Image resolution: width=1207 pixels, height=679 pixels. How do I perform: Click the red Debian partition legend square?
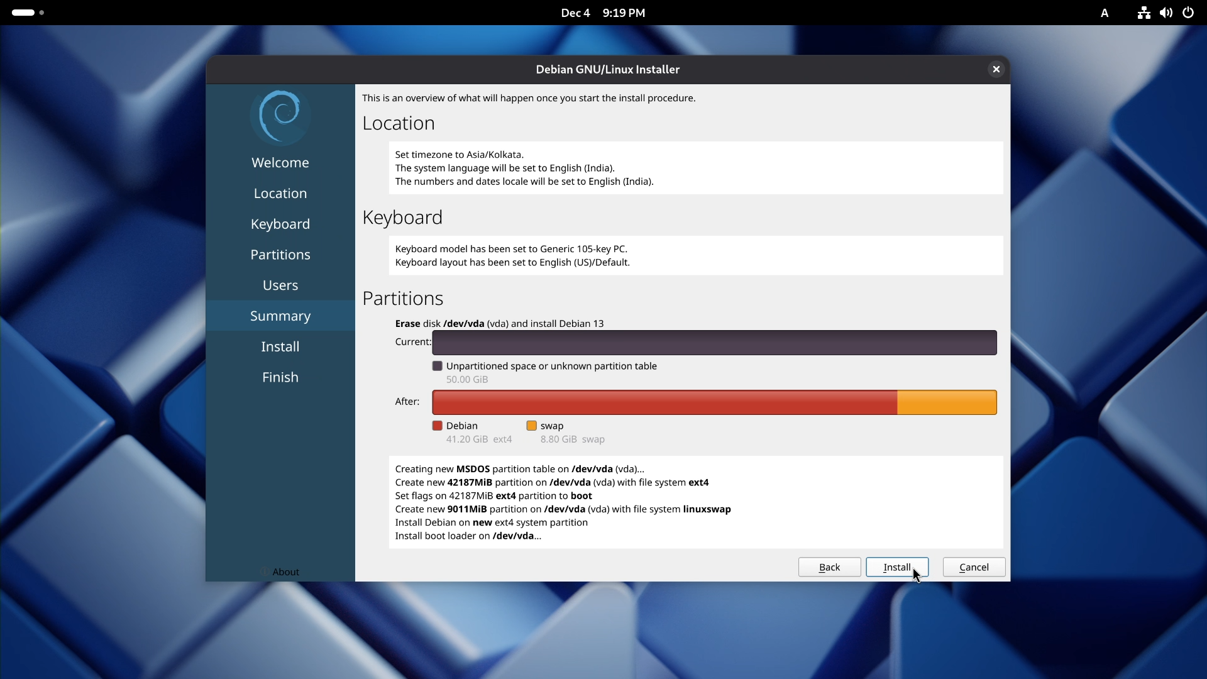coord(438,426)
